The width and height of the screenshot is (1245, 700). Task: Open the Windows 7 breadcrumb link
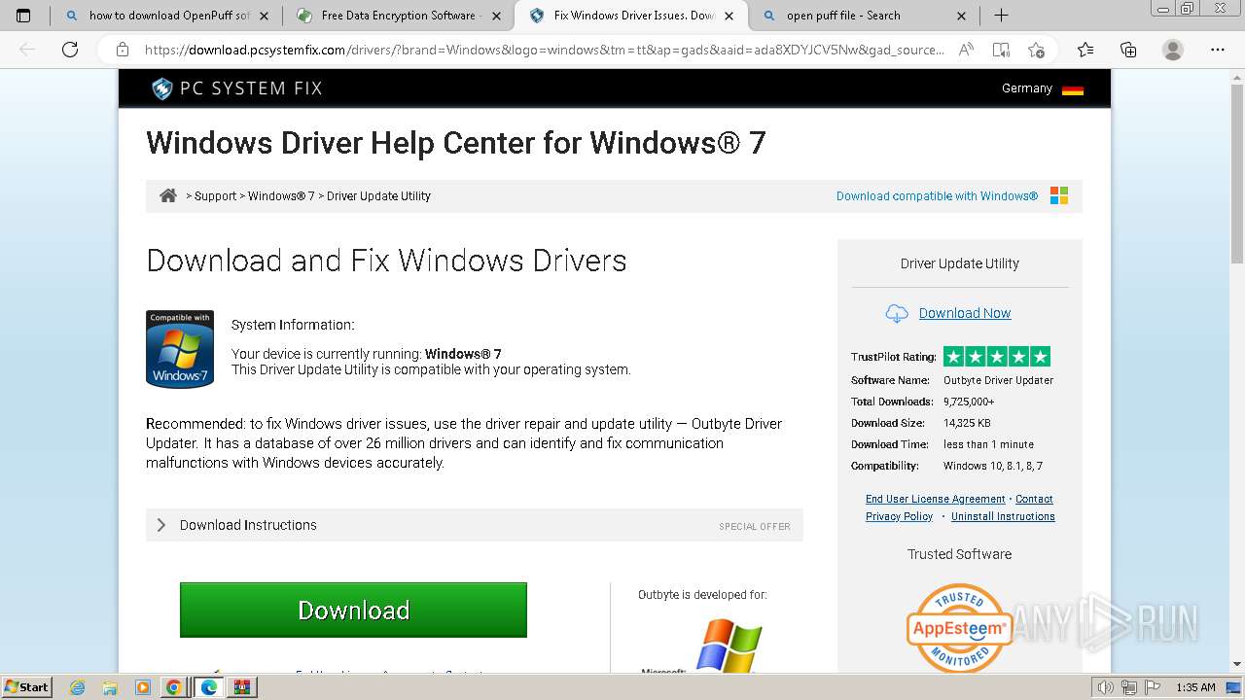(x=281, y=195)
